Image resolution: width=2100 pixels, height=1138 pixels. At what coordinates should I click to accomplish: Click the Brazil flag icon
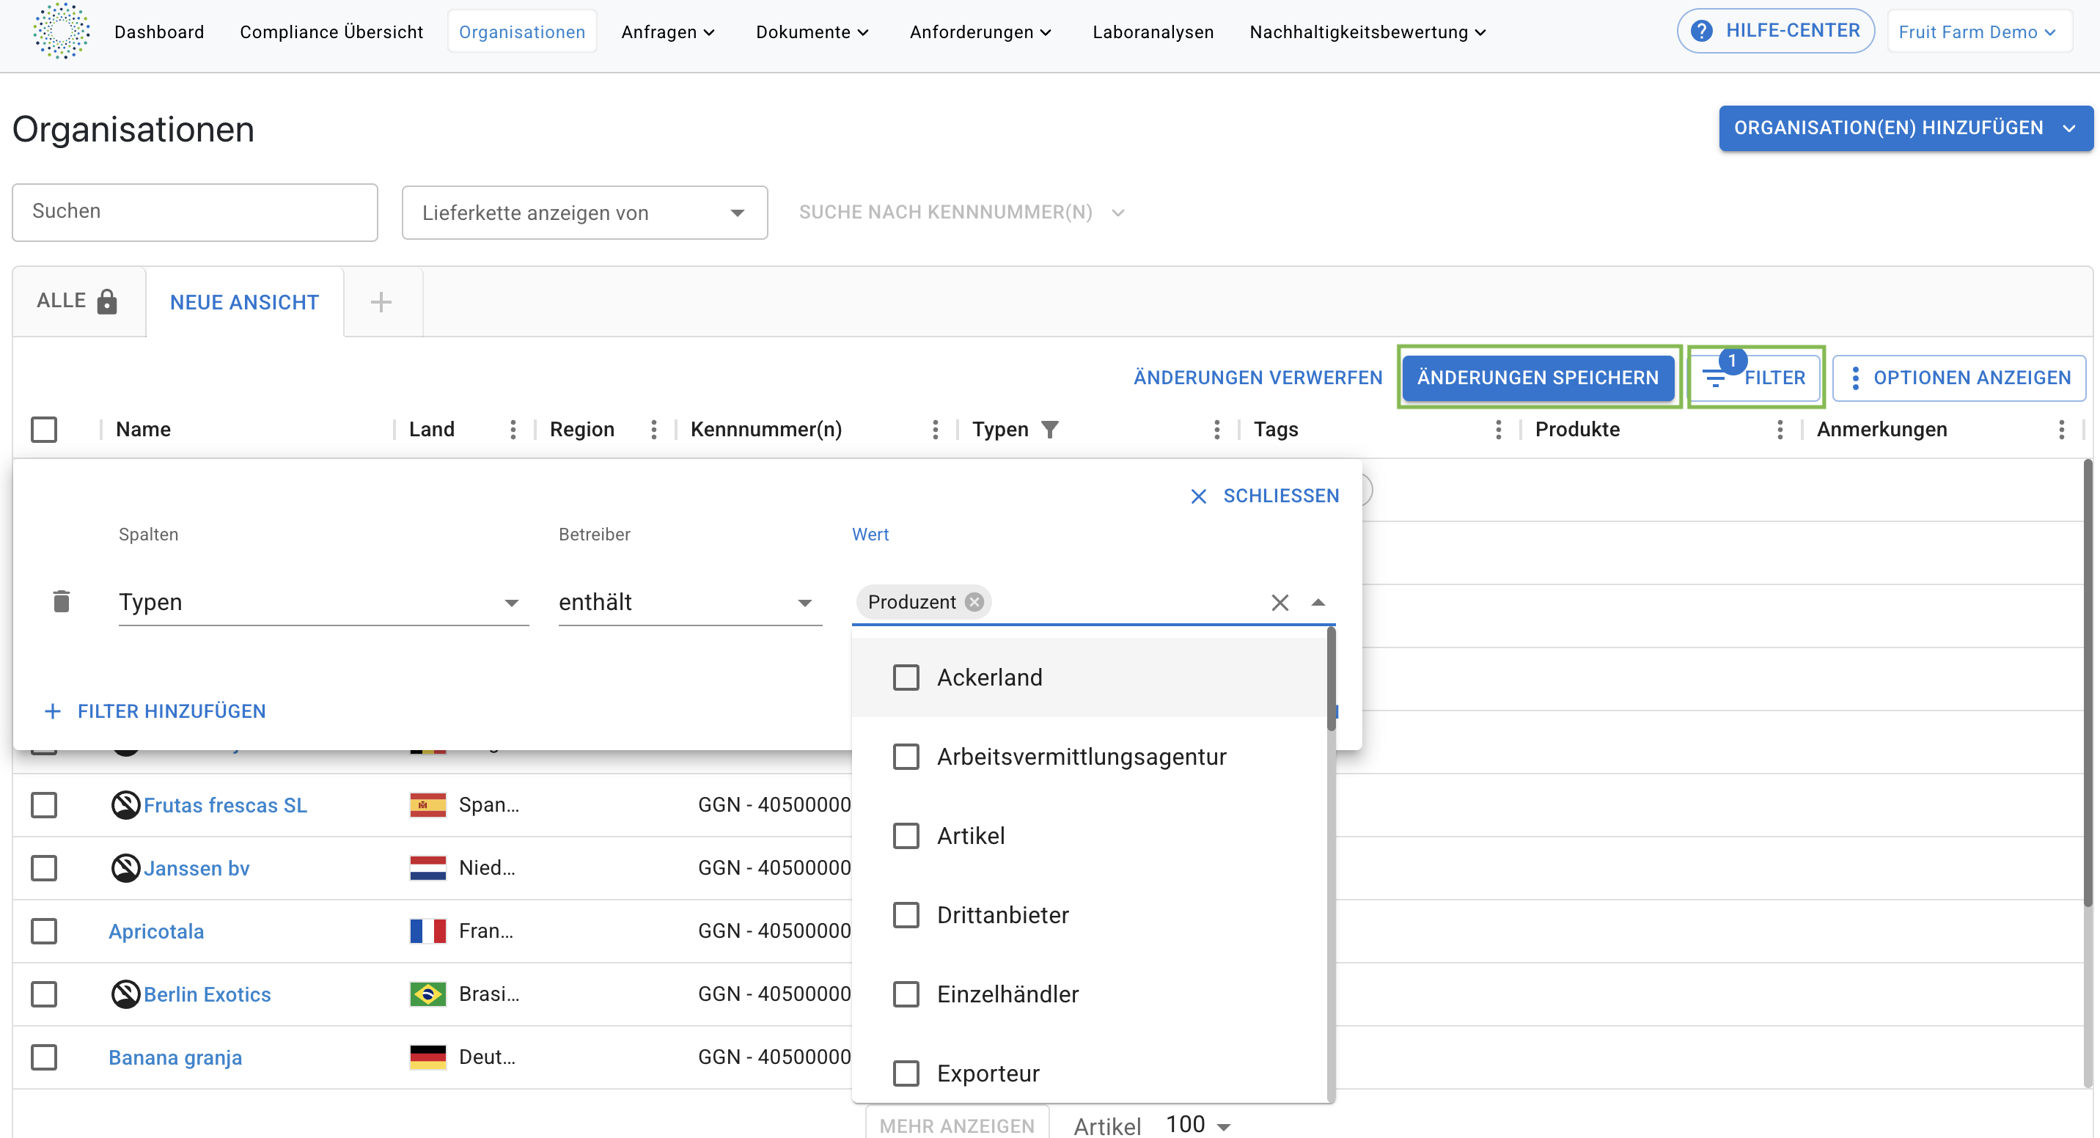pyautogui.click(x=428, y=994)
